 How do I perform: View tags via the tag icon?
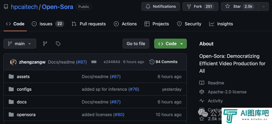coord(58,44)
